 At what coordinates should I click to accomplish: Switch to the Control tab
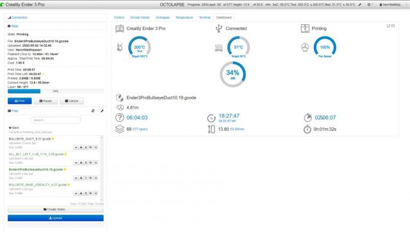click(x=119, y=17)
